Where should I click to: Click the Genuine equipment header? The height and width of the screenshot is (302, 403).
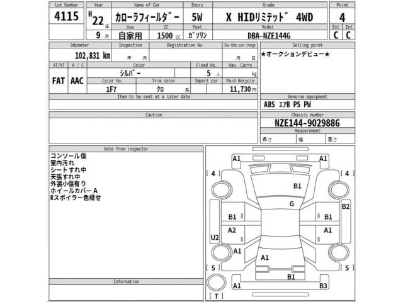pos(307,96)
